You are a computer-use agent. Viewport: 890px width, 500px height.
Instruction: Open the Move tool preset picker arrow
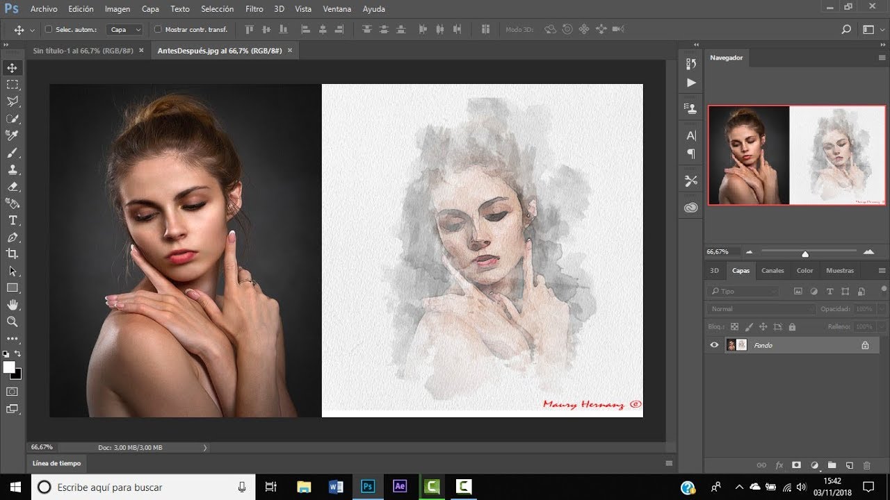click(32, 30)
